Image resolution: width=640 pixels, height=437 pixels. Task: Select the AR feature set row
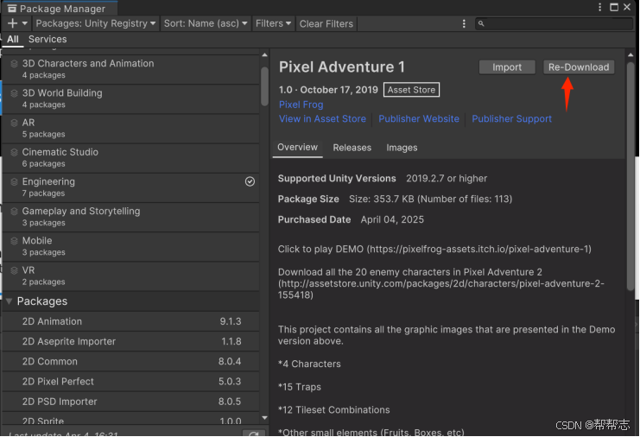tap(130, 129)
